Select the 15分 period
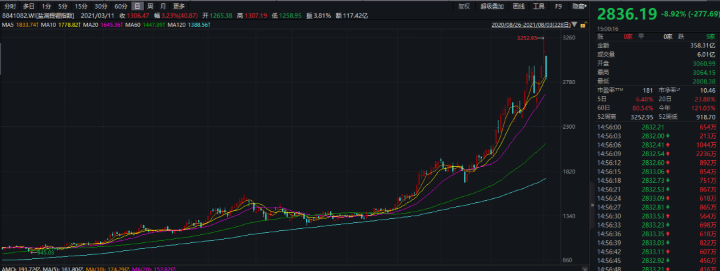 [81, 6]
